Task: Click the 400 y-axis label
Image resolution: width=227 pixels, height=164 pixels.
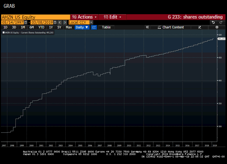Action: (x=220, y=81)
